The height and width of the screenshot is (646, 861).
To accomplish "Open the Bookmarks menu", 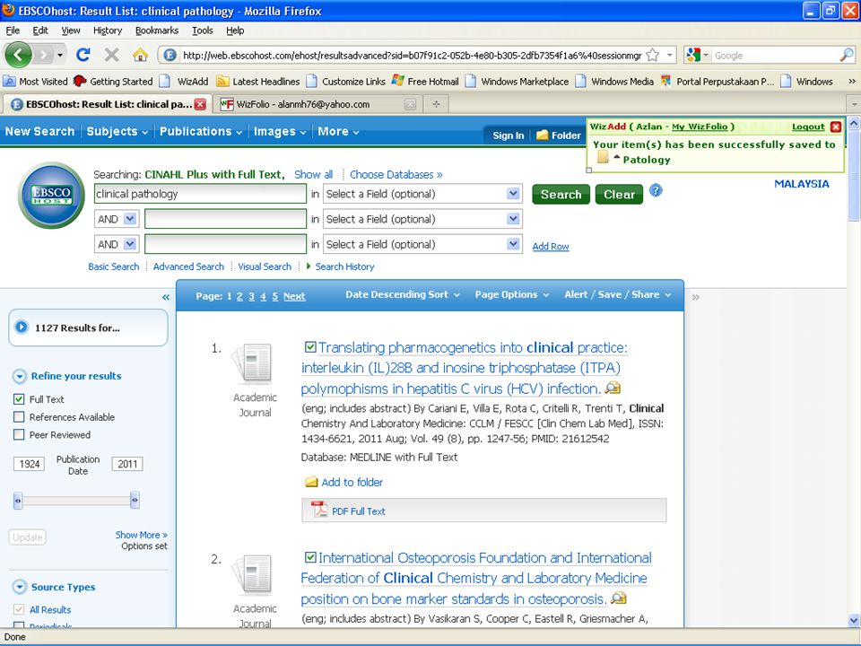I will [x=157, y=31].
